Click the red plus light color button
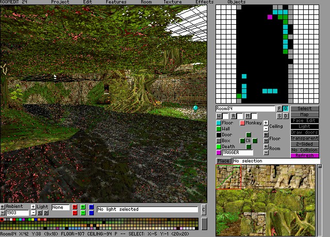This screenshot has height=237, width=330. coord(75,207)
